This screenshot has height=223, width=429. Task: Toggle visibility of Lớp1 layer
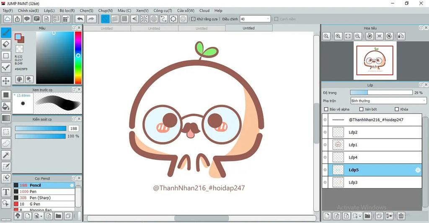[325, 145]
